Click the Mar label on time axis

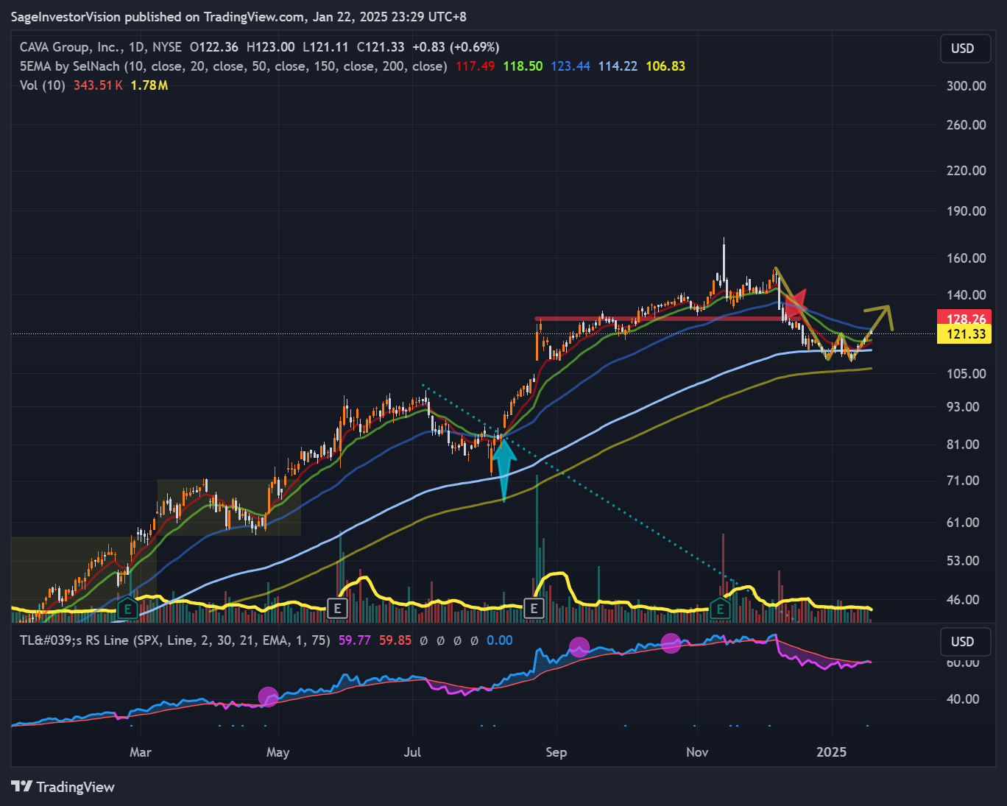pos(141,752)
